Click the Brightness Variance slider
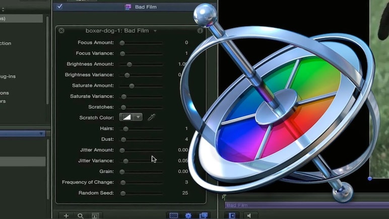 pos(141,75)
